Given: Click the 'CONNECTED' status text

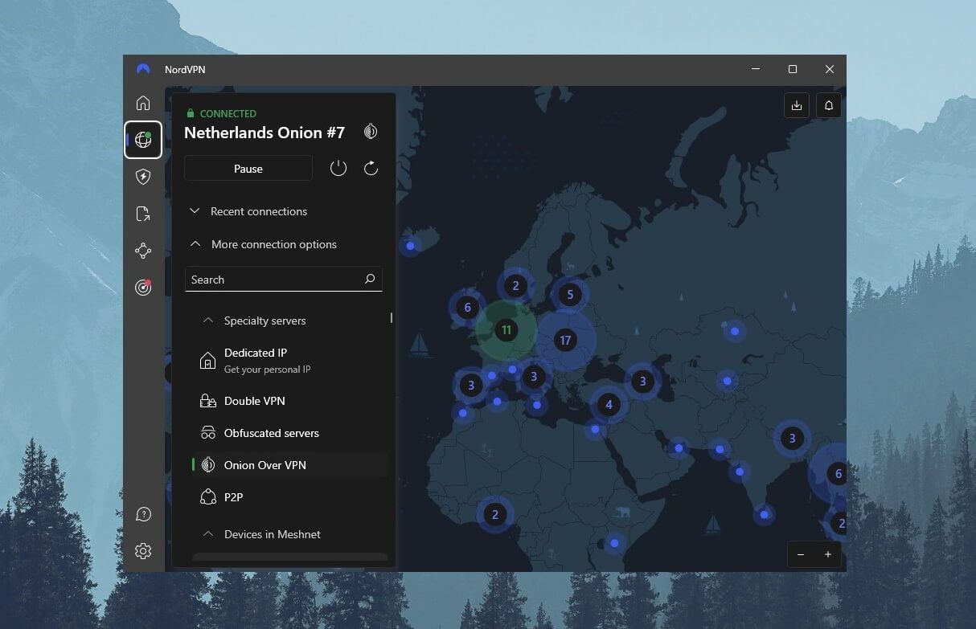Looking at the screenshot, I should 228,113.
